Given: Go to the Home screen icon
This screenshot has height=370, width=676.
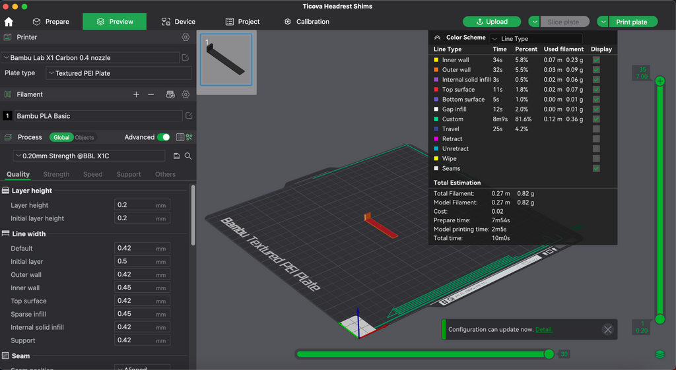Looking at the screenshot, I should (x=9, y=22).
